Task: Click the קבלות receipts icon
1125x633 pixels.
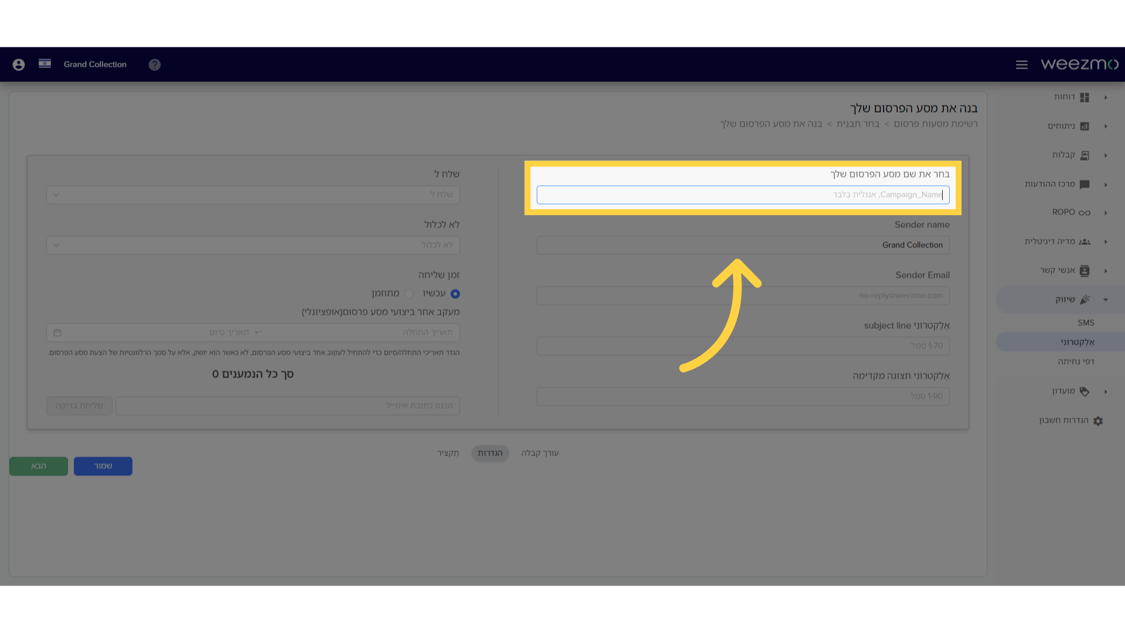Action: (1085, 155)
